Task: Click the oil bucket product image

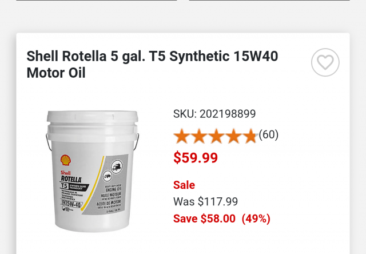Action: pos(93,172)
